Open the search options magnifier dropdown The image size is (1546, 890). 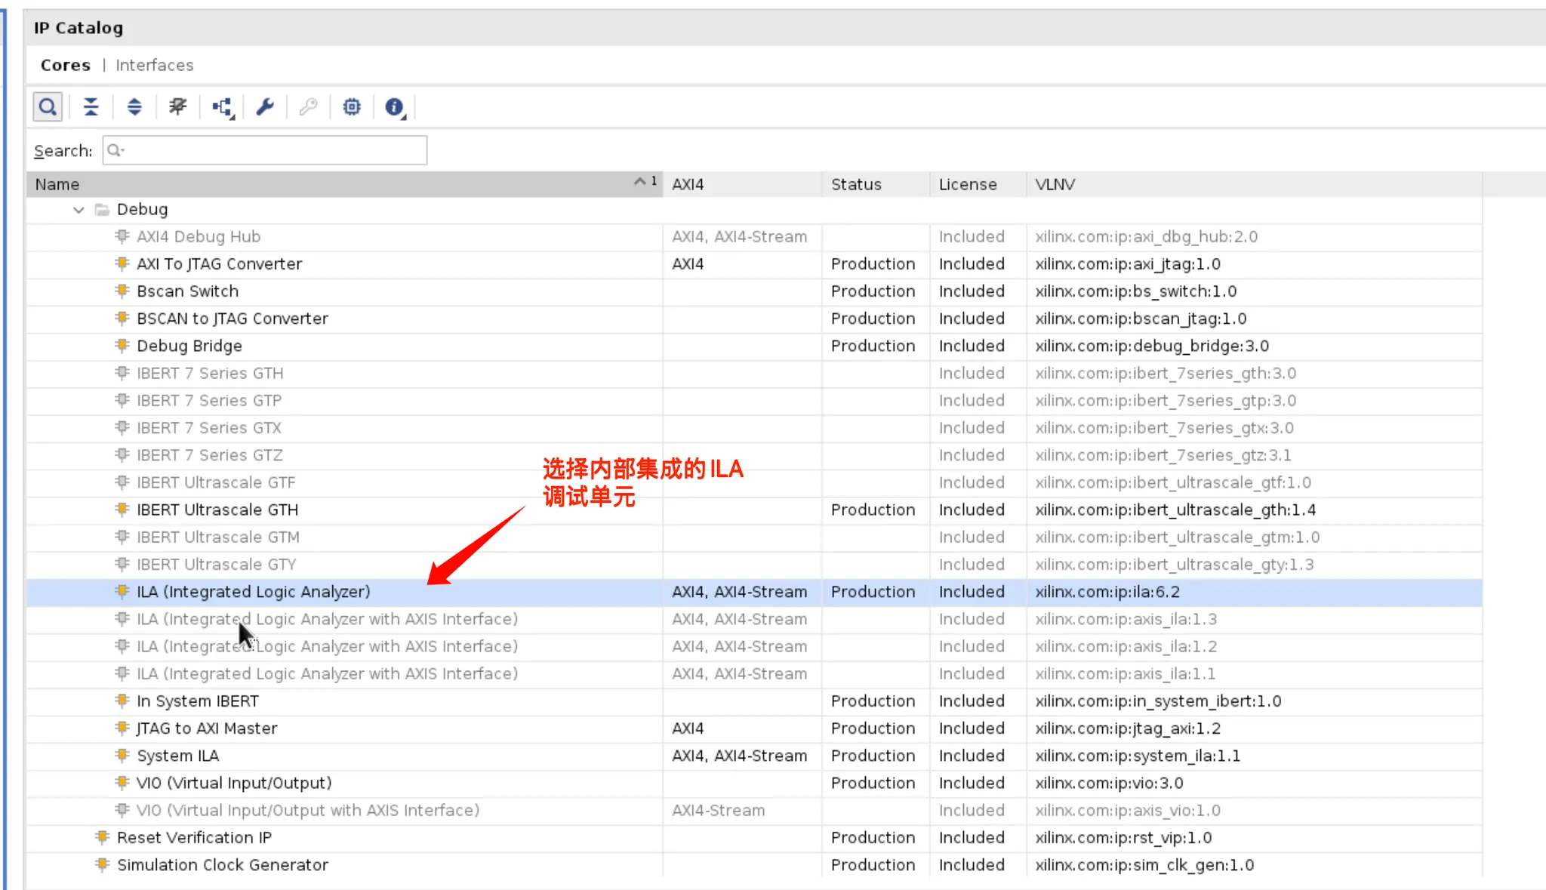click(115, 150)
